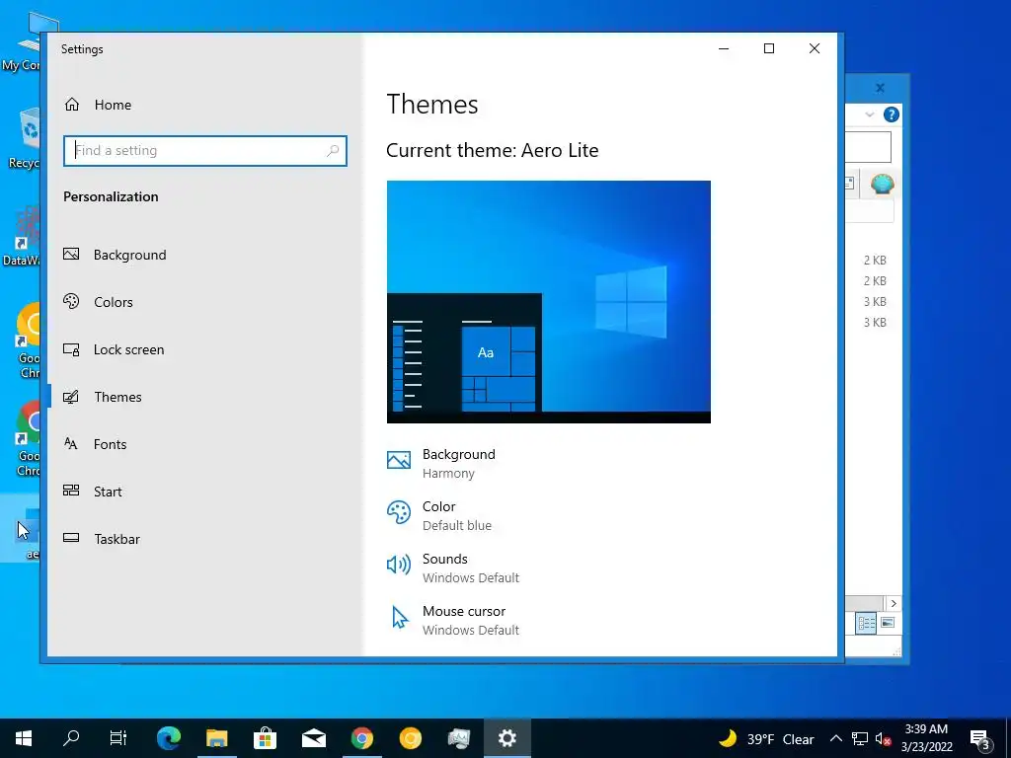Open taskbar Search

click(x=71, y=738)
